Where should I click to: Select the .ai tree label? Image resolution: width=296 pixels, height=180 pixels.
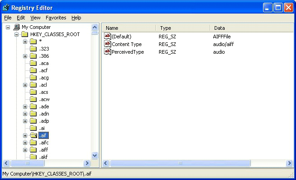(x=42, y=128)
